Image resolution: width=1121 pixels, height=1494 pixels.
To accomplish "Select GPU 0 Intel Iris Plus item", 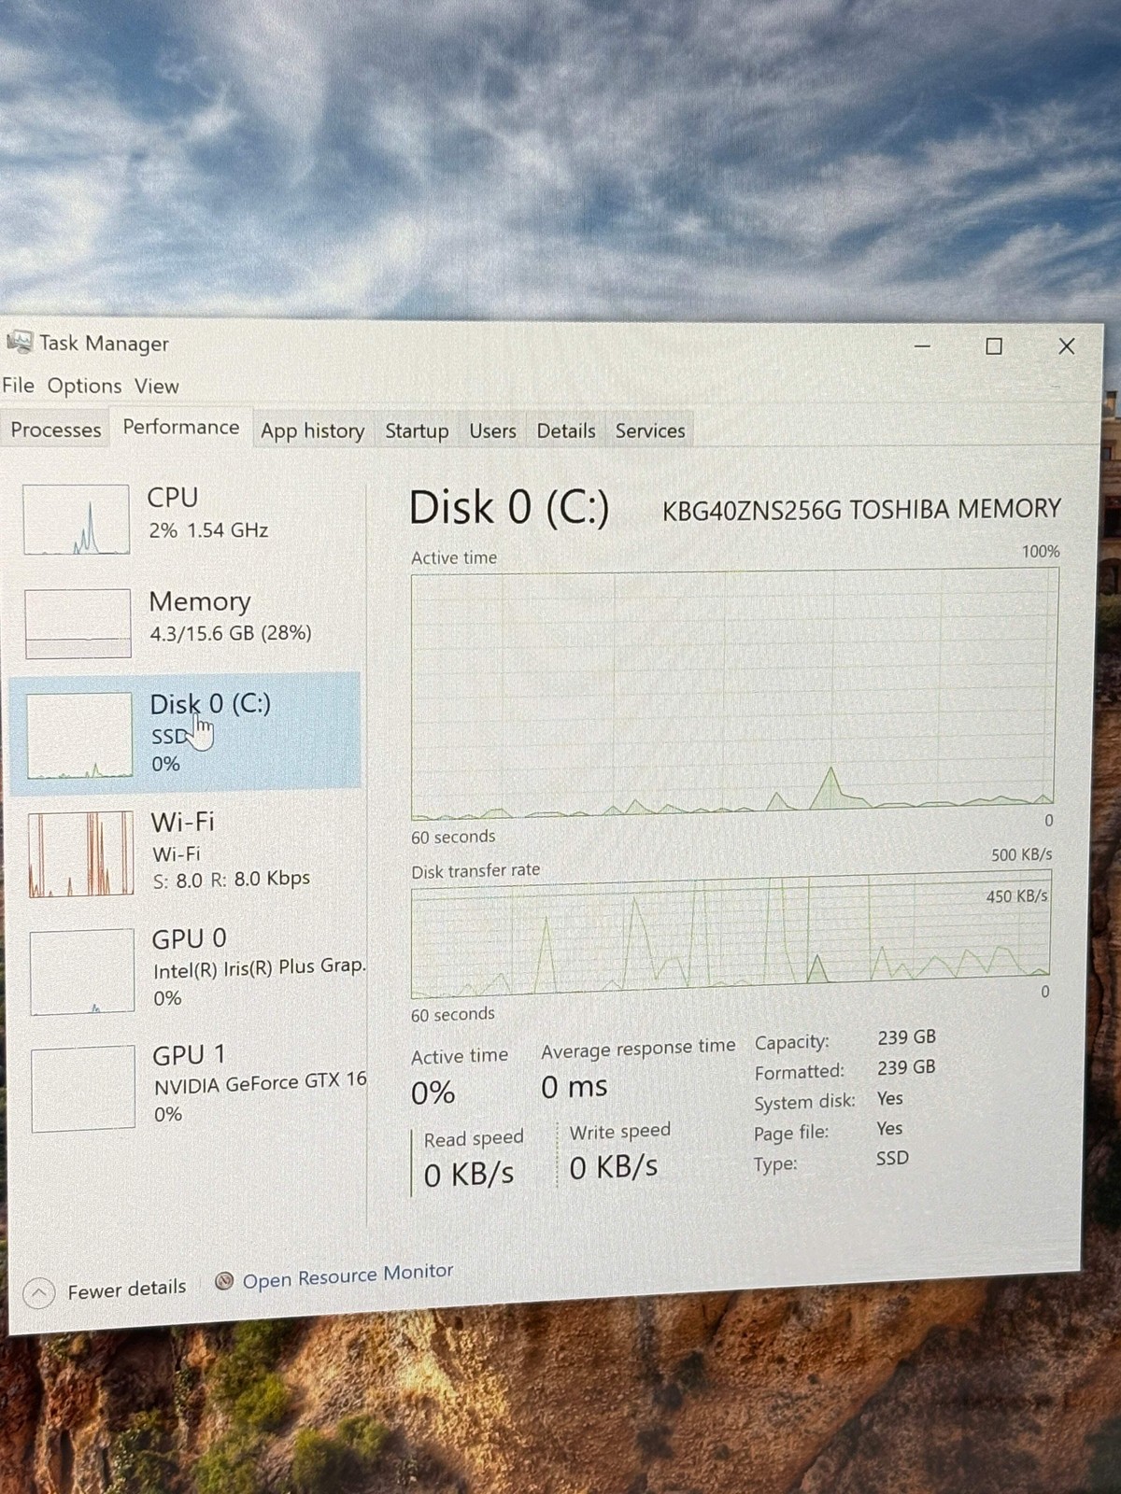I will 192,969.
